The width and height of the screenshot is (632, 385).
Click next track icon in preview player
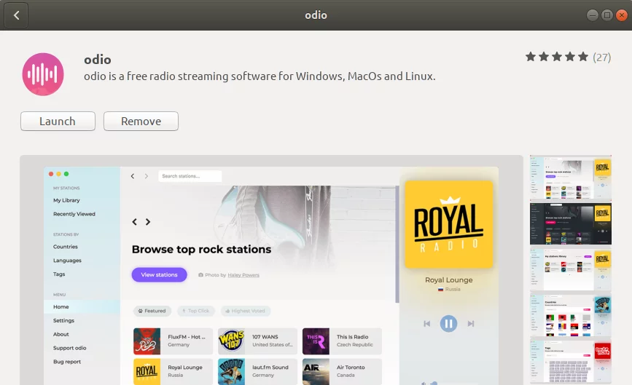[470, 323]
